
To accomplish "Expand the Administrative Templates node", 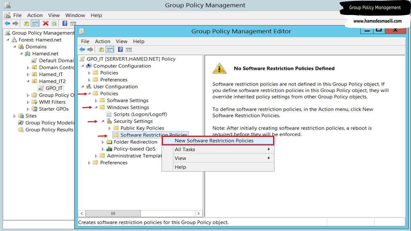I will tap(96, 156).
